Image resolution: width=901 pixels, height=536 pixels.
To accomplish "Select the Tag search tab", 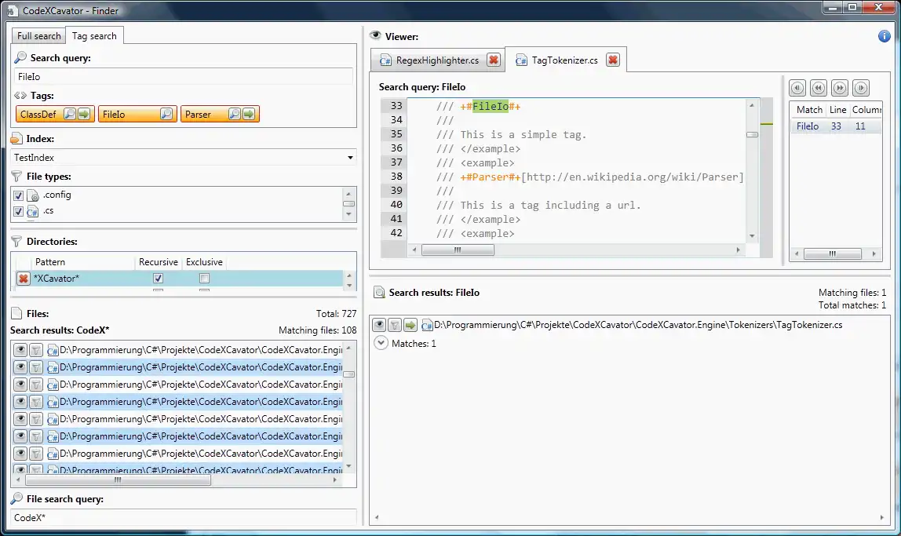I will pos(94,35).
